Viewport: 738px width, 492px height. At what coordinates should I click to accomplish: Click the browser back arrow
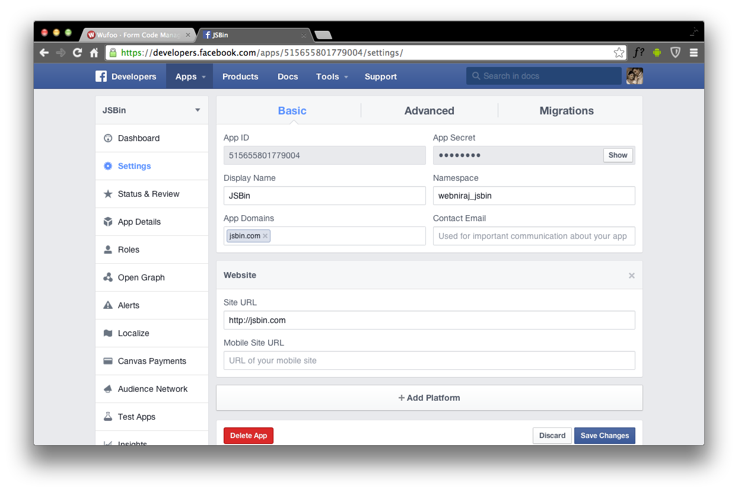tap(44, 53)
